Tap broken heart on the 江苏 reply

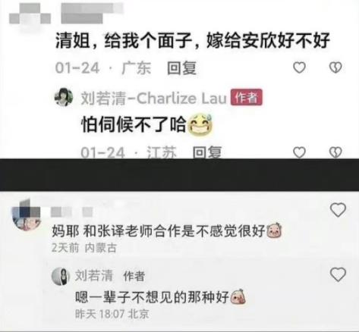point(335,152)
